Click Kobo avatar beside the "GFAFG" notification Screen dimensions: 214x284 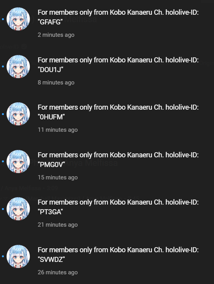[x=18, y=19]
